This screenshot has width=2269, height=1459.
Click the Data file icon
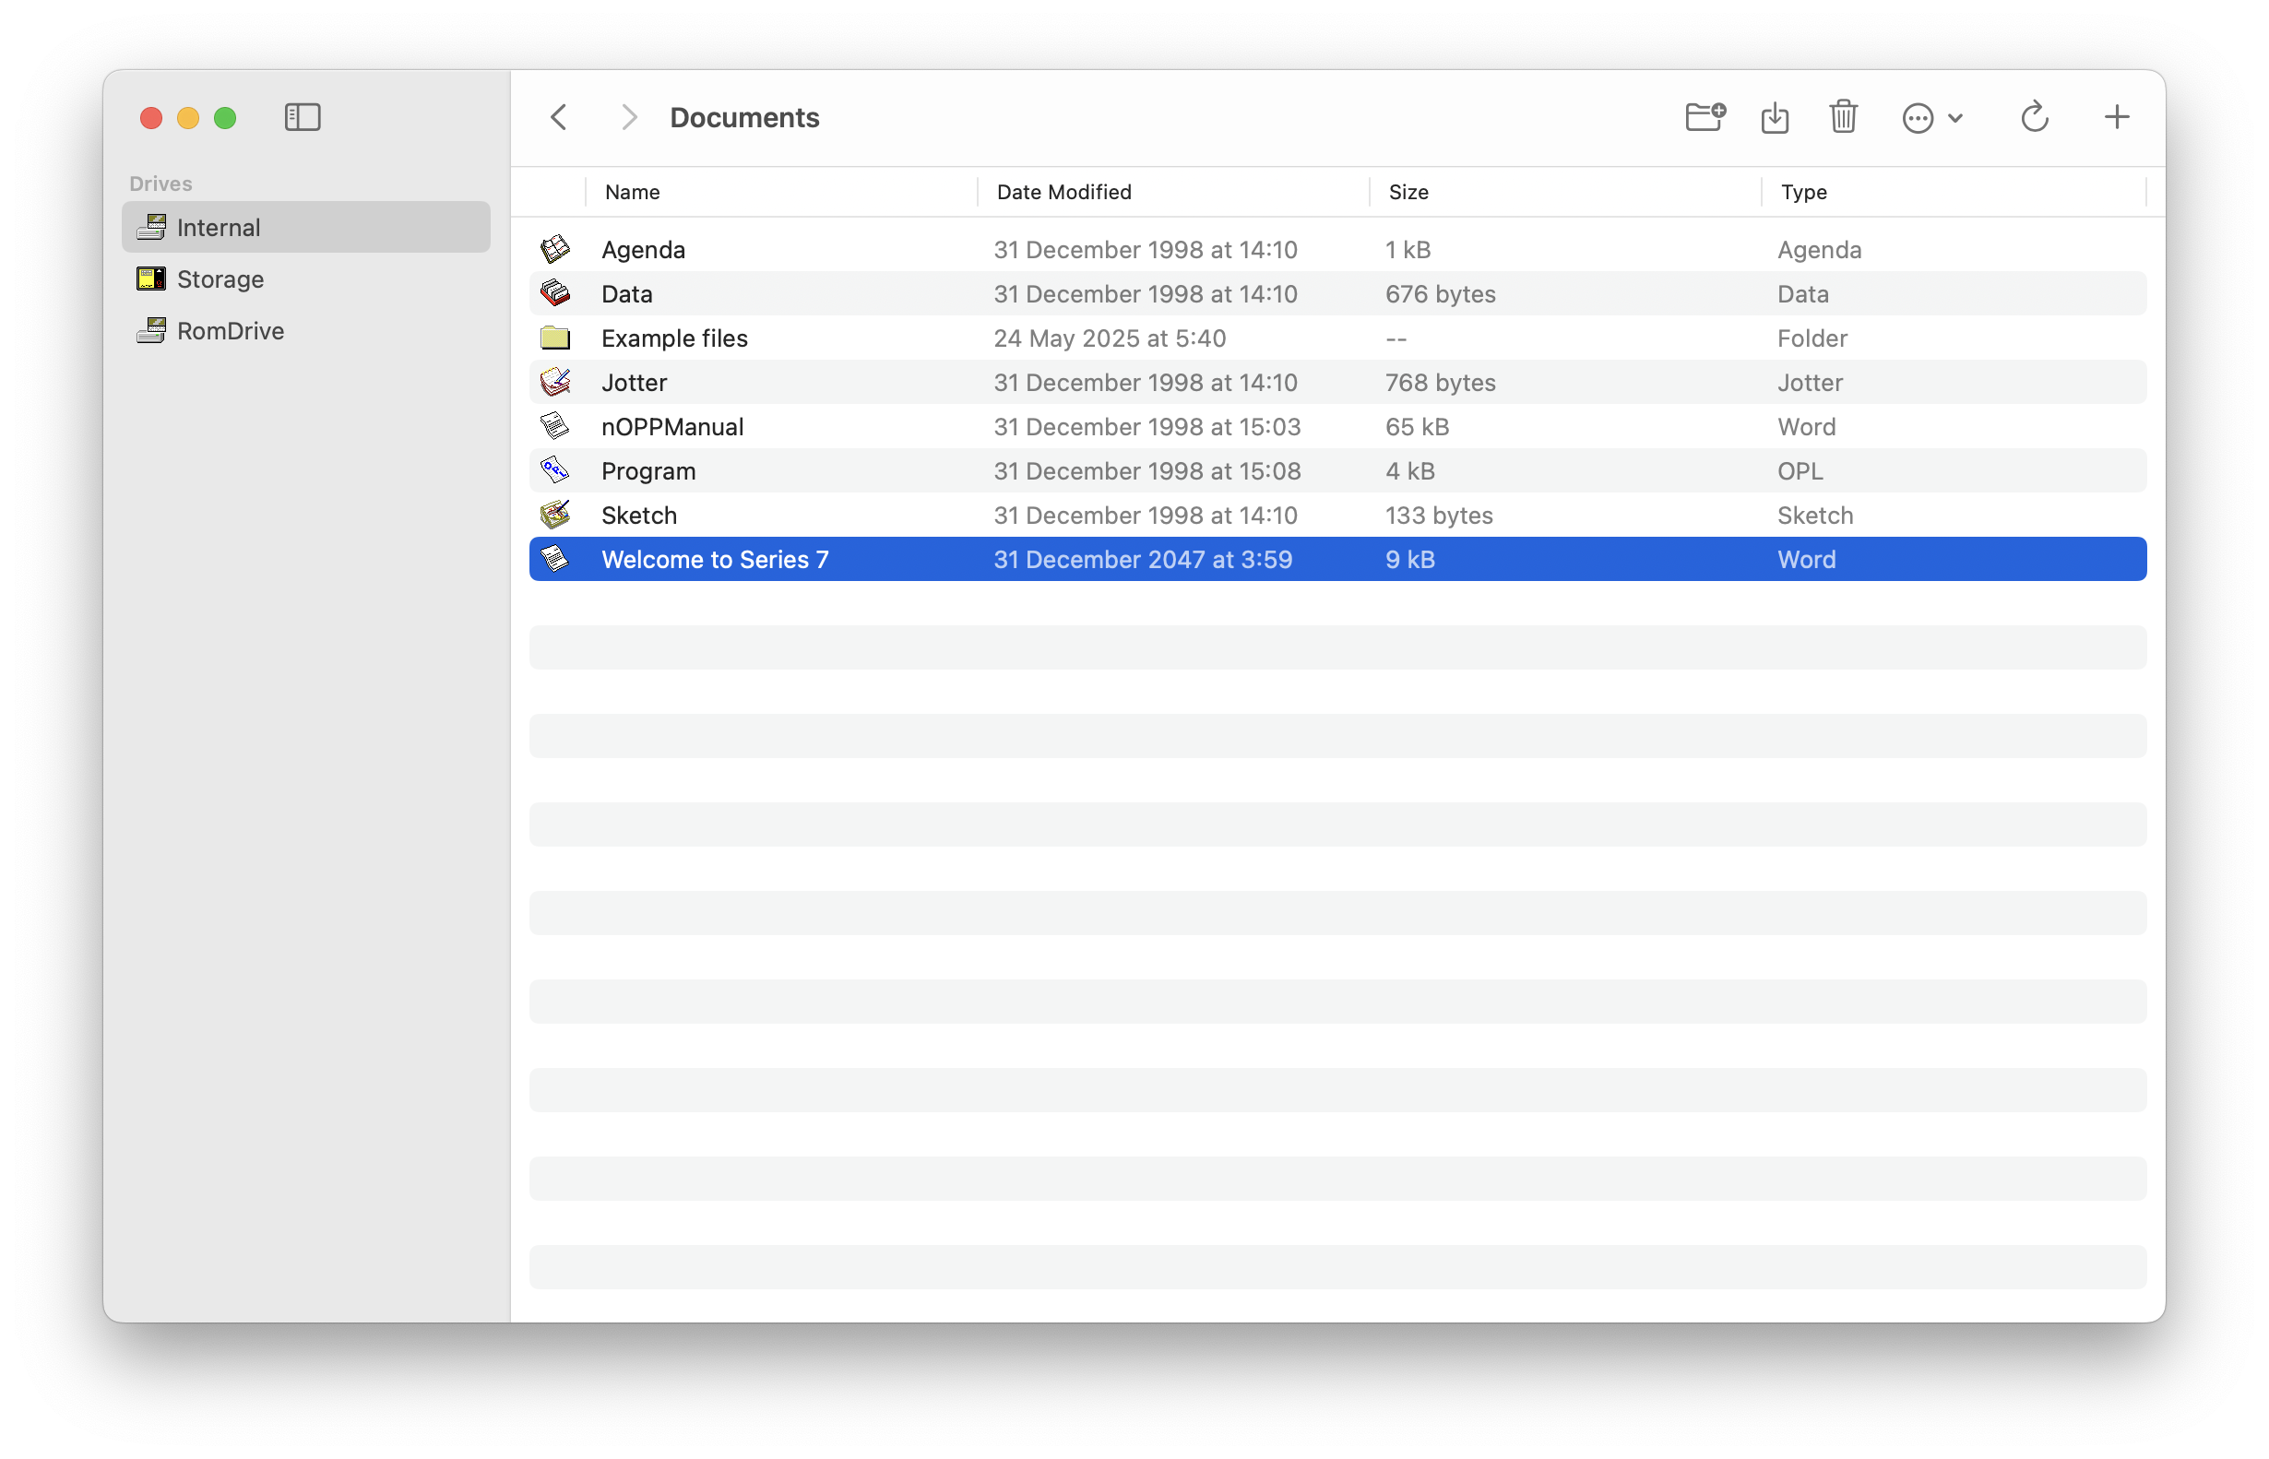click(555, 293)
